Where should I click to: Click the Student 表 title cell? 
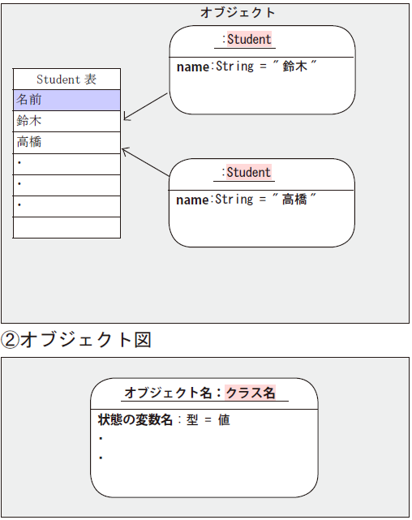67,80
